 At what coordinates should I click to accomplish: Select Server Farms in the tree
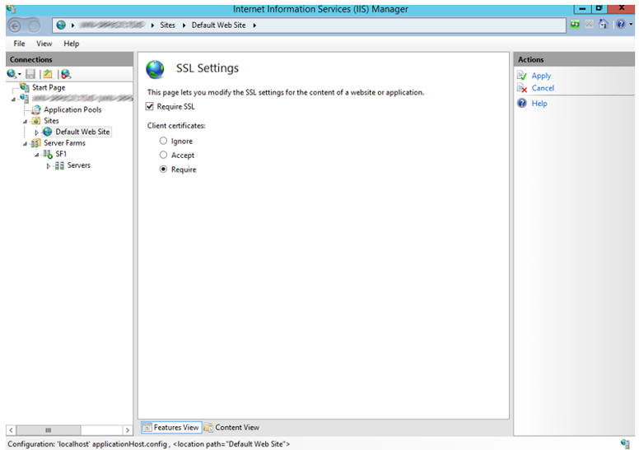point(64,143)
